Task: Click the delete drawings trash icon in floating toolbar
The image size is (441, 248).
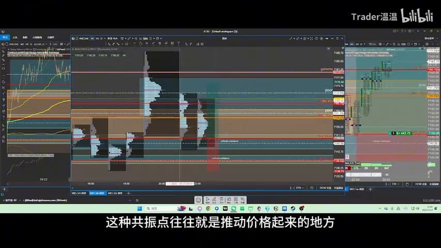Action: (222, 200)
